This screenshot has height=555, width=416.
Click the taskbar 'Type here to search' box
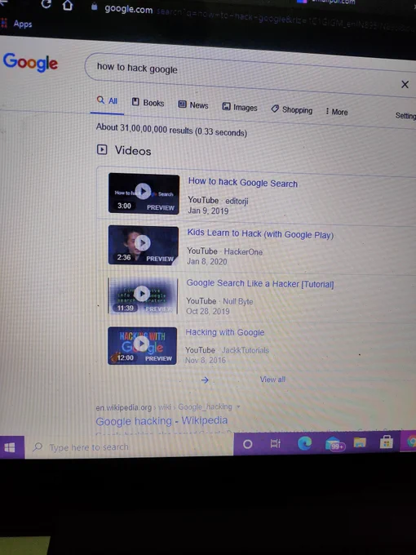coord(129,447)
